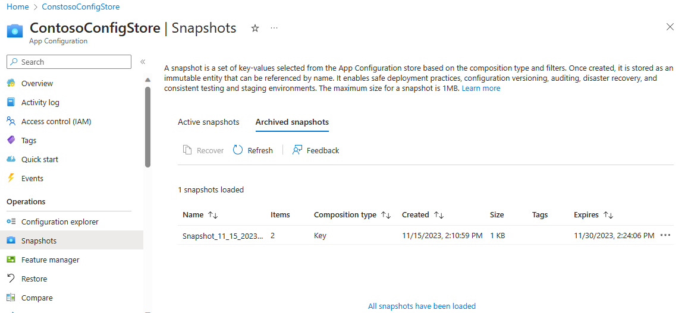Click the Feedback person icon

297,150
